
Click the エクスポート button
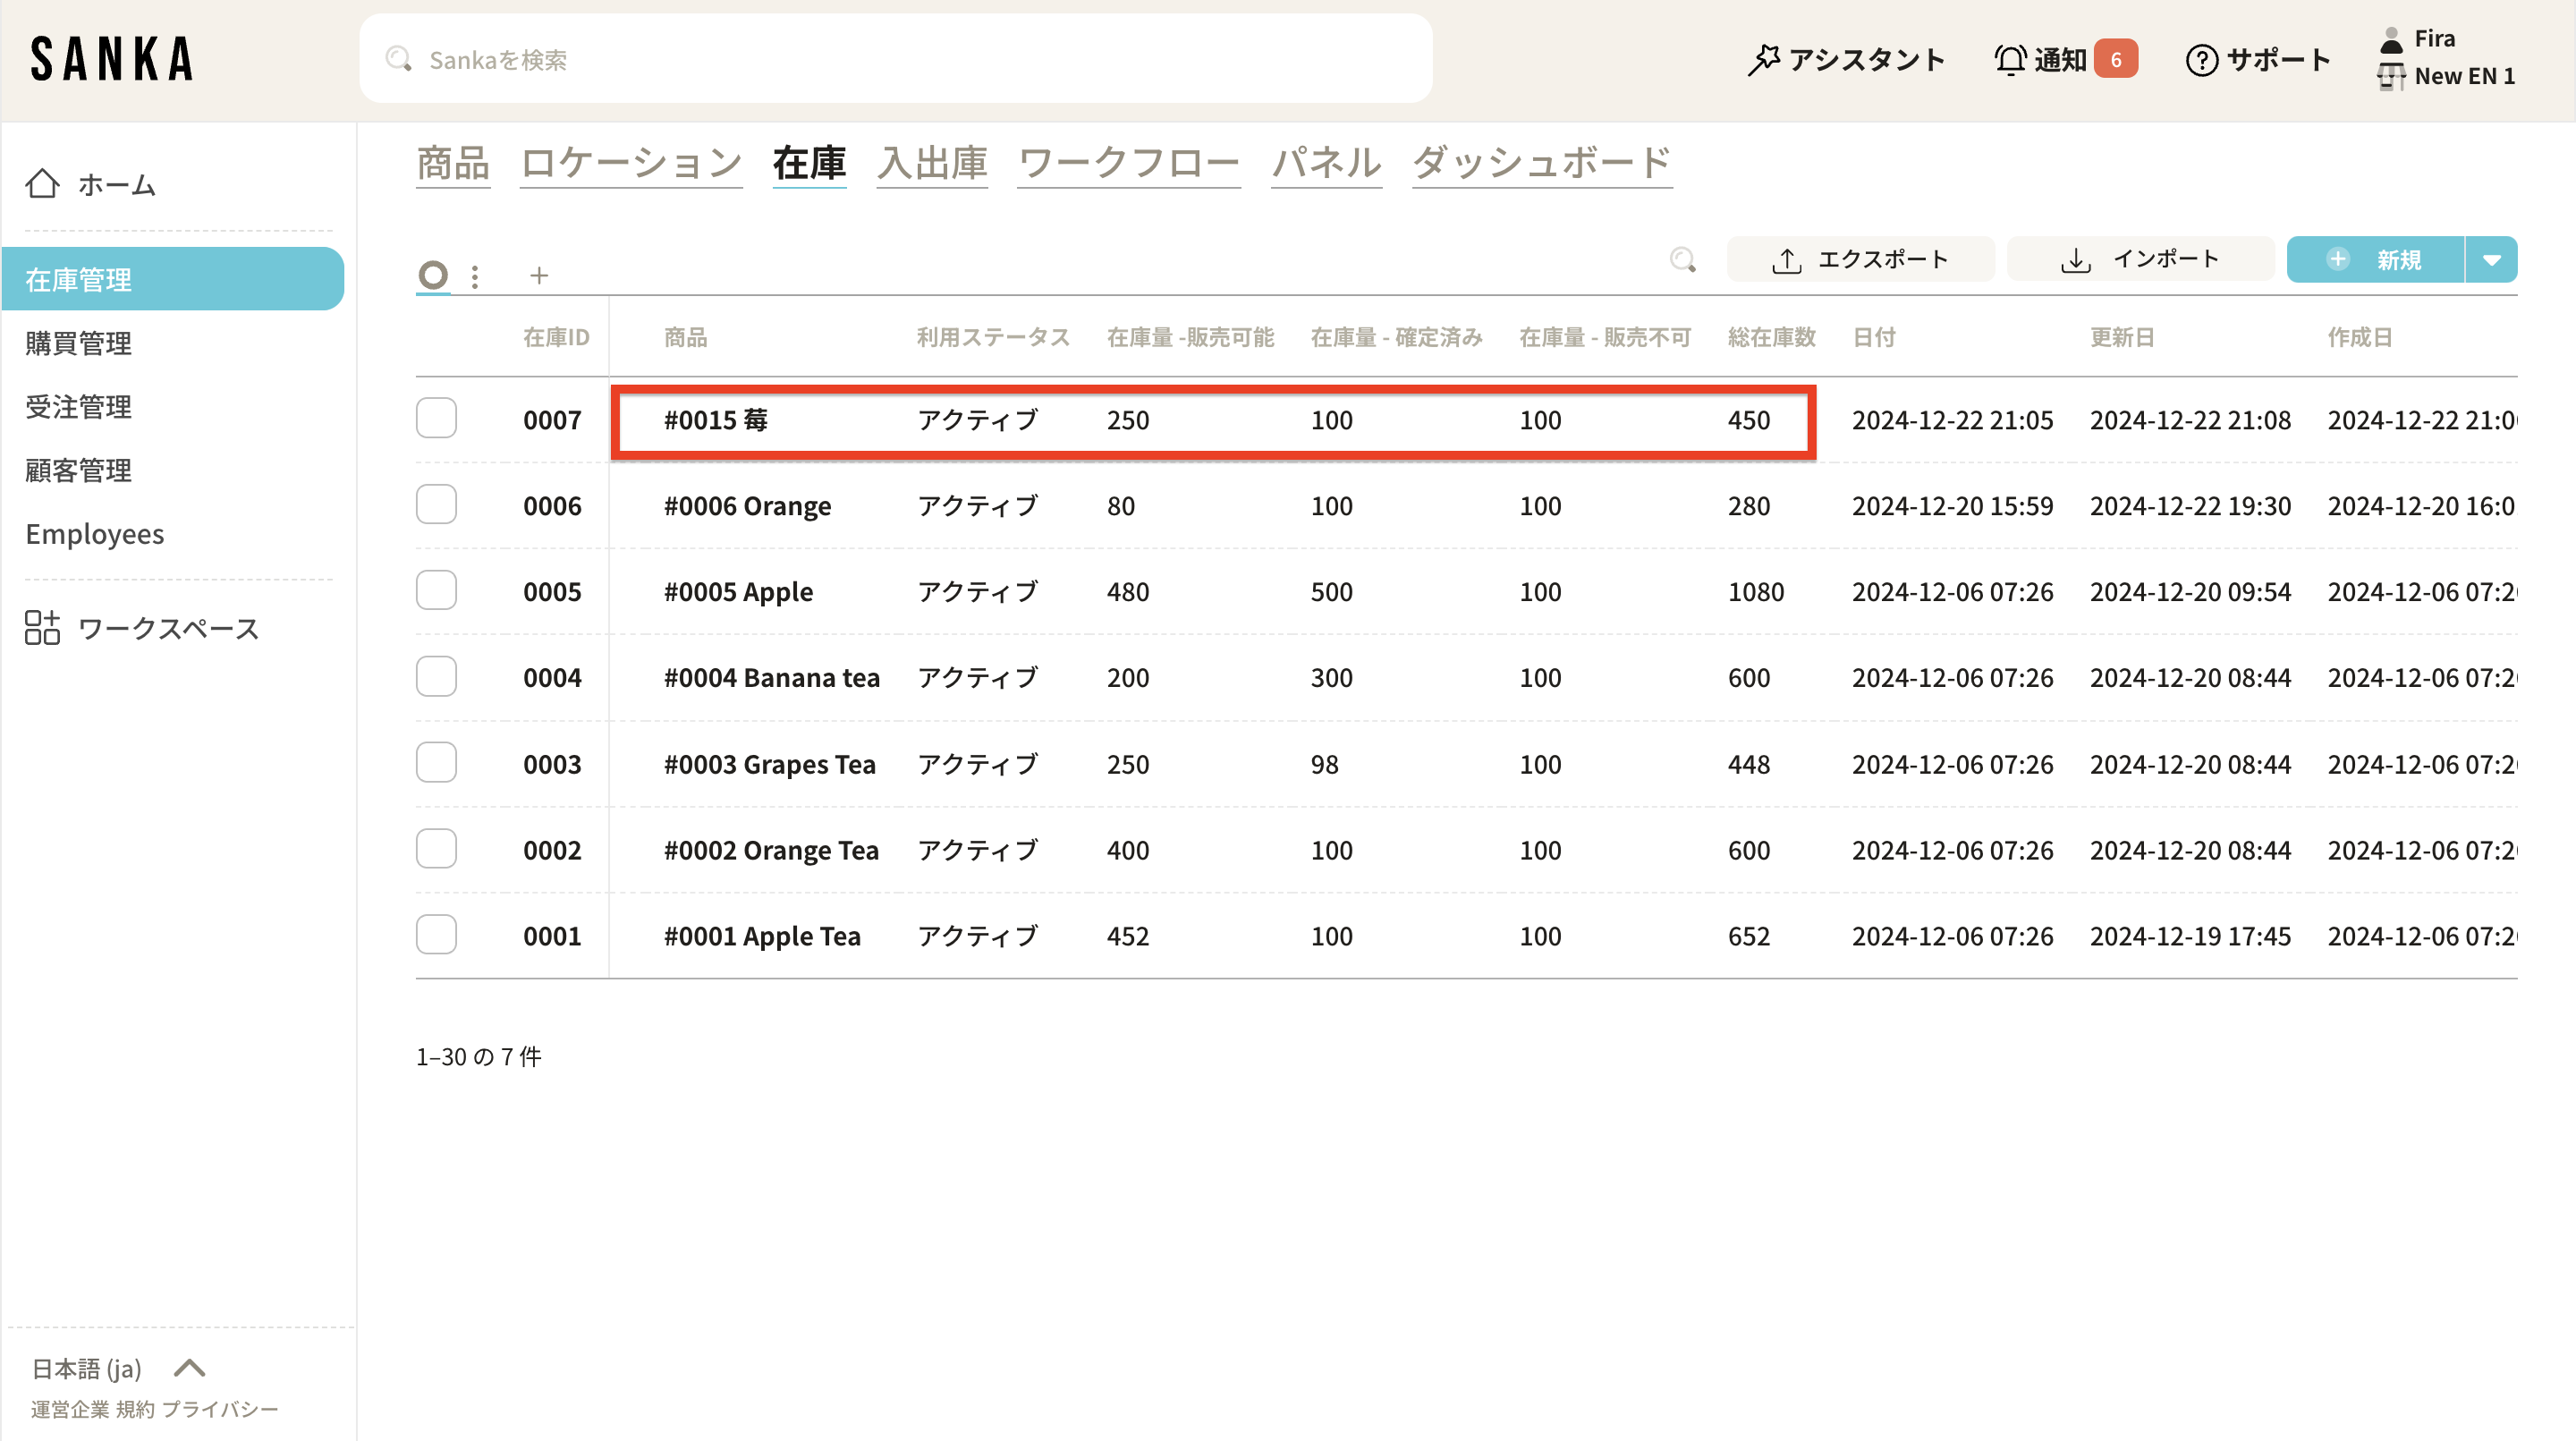click(x=1860, y=260)
